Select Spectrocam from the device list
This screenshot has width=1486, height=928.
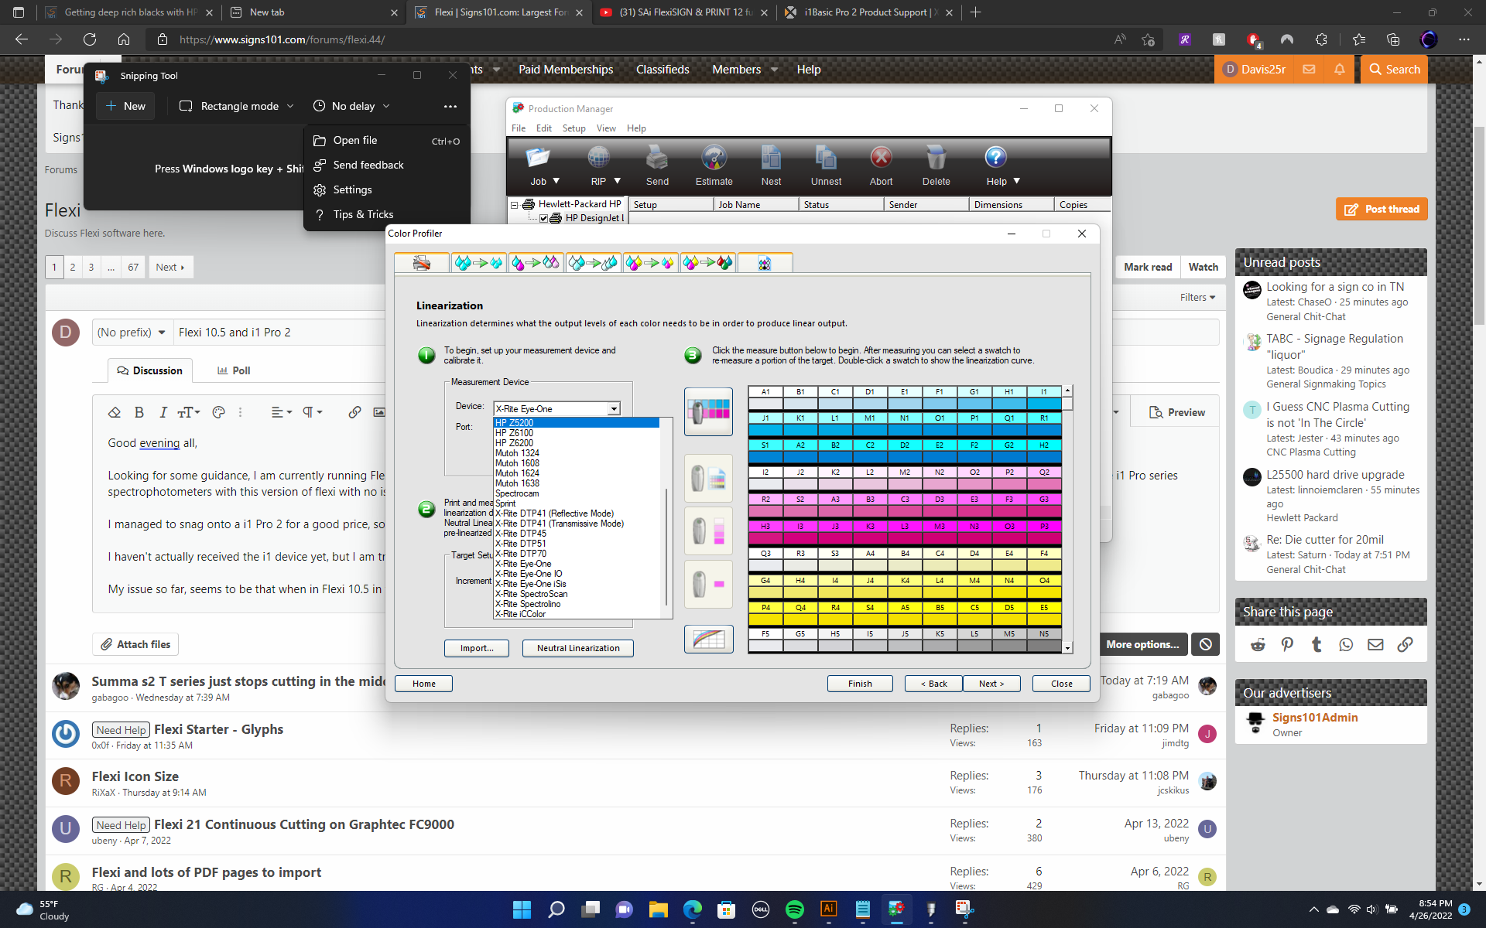click(576, 493)
